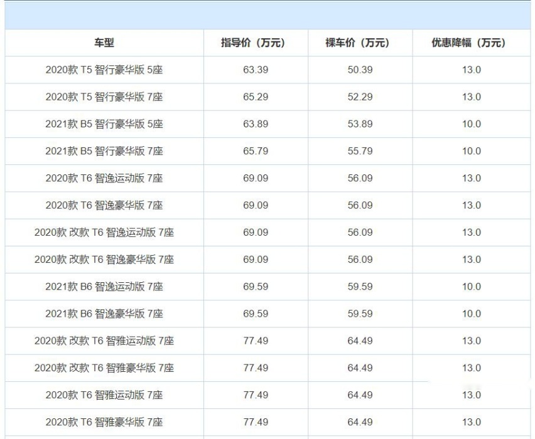Click 77.49 in 改款 T6 智雅运动版 row
This screenshot has width=535, height=439.
(256, 341)
